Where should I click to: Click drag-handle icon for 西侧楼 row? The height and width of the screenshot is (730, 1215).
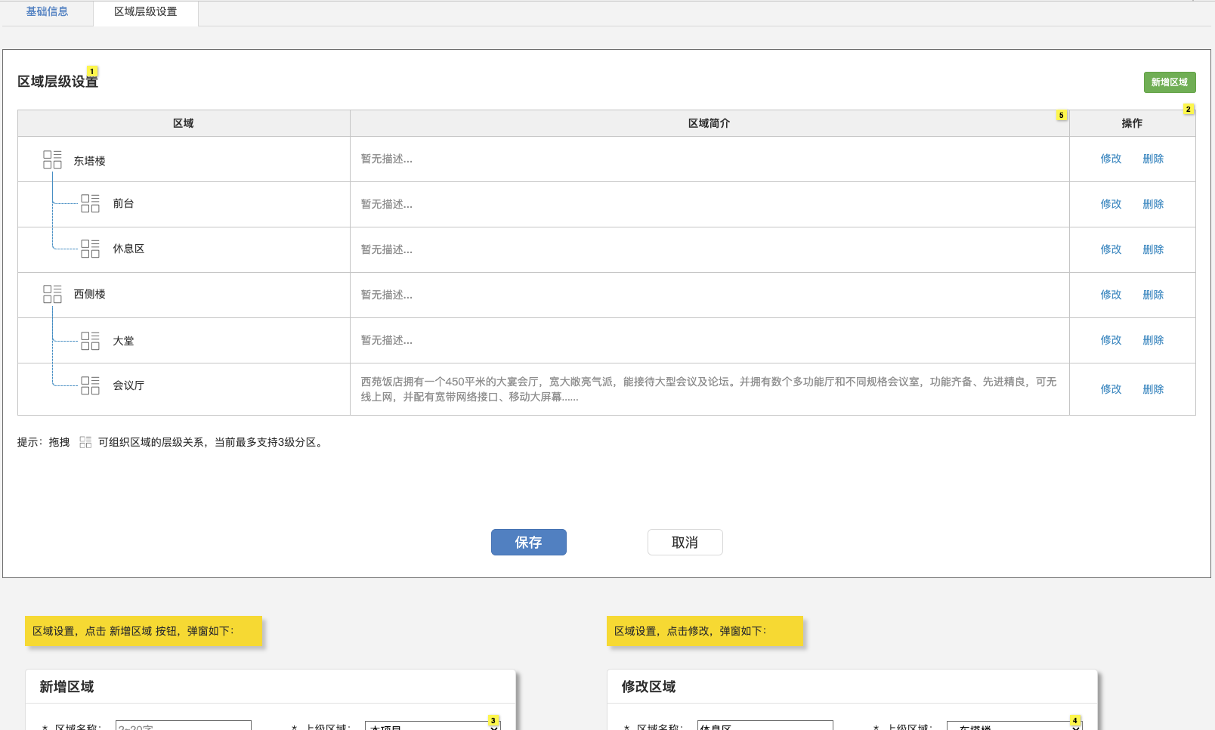[52, 294]
